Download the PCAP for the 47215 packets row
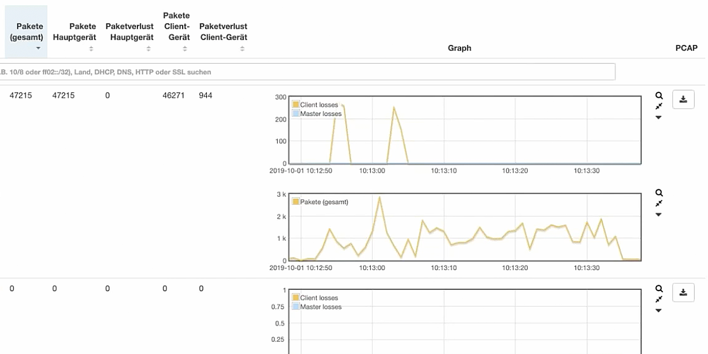This screenshot has height=354, width=708. (x=683, y=100)
